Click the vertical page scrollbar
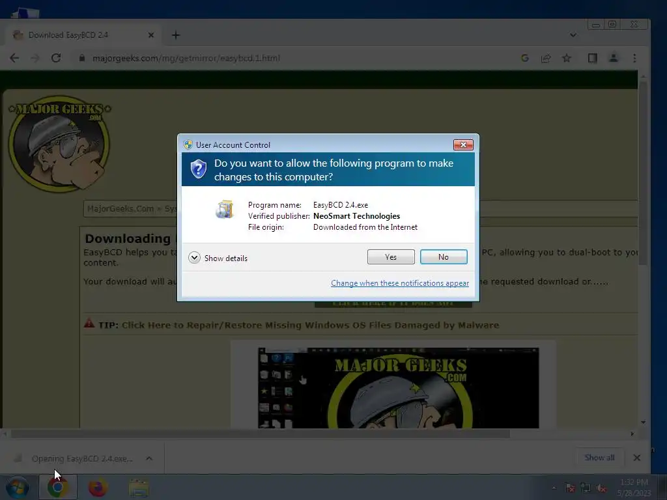The width and height of the screenshot is (667, 500). 643,173
